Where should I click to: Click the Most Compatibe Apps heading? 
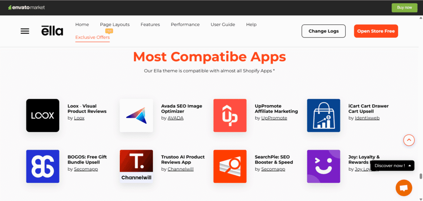coord(209,57)
